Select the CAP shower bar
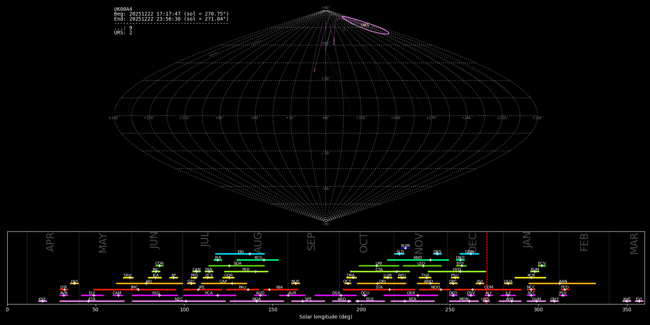This screenshot has height=325, width=650. tap(224, 283)
